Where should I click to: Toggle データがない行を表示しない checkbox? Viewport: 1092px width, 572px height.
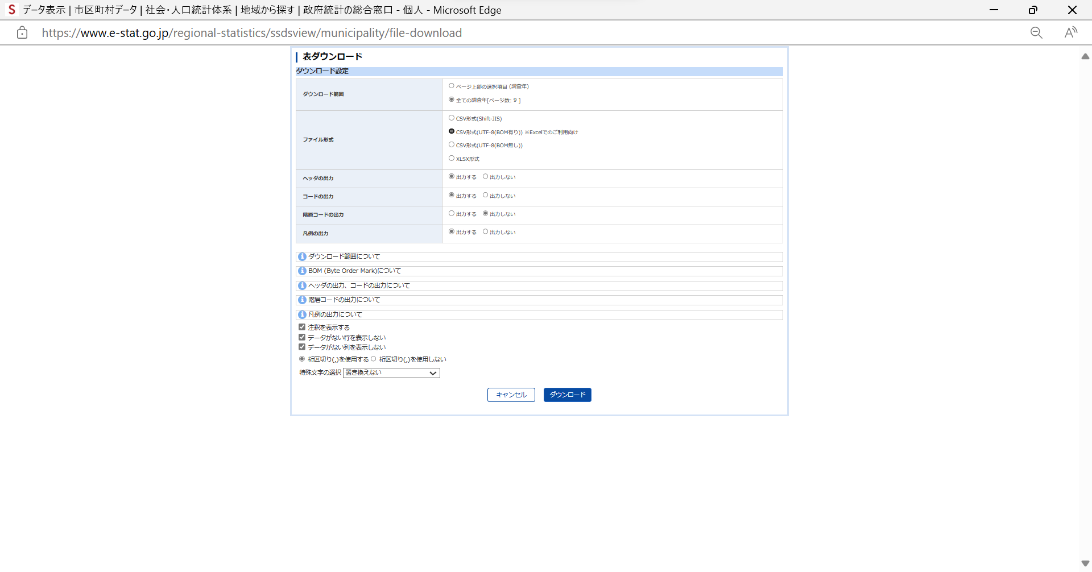302,338
